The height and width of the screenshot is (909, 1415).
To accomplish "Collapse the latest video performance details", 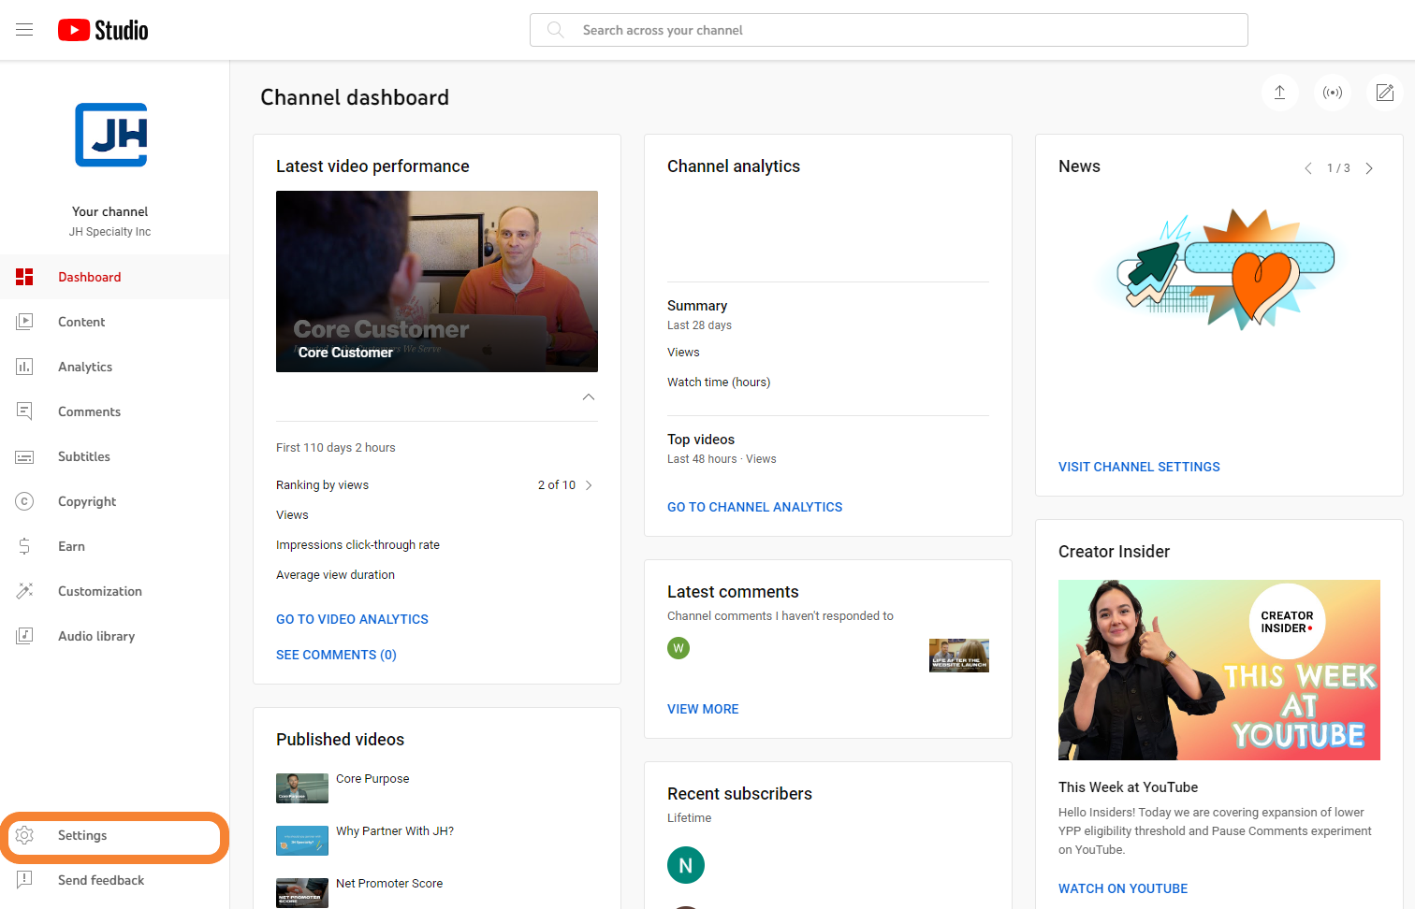I will 589,397.
